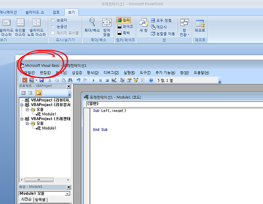This screenshot has width=263, height=204.
Task: Open Properties Window icon in VBA toolbar
Action: point(129,80)
